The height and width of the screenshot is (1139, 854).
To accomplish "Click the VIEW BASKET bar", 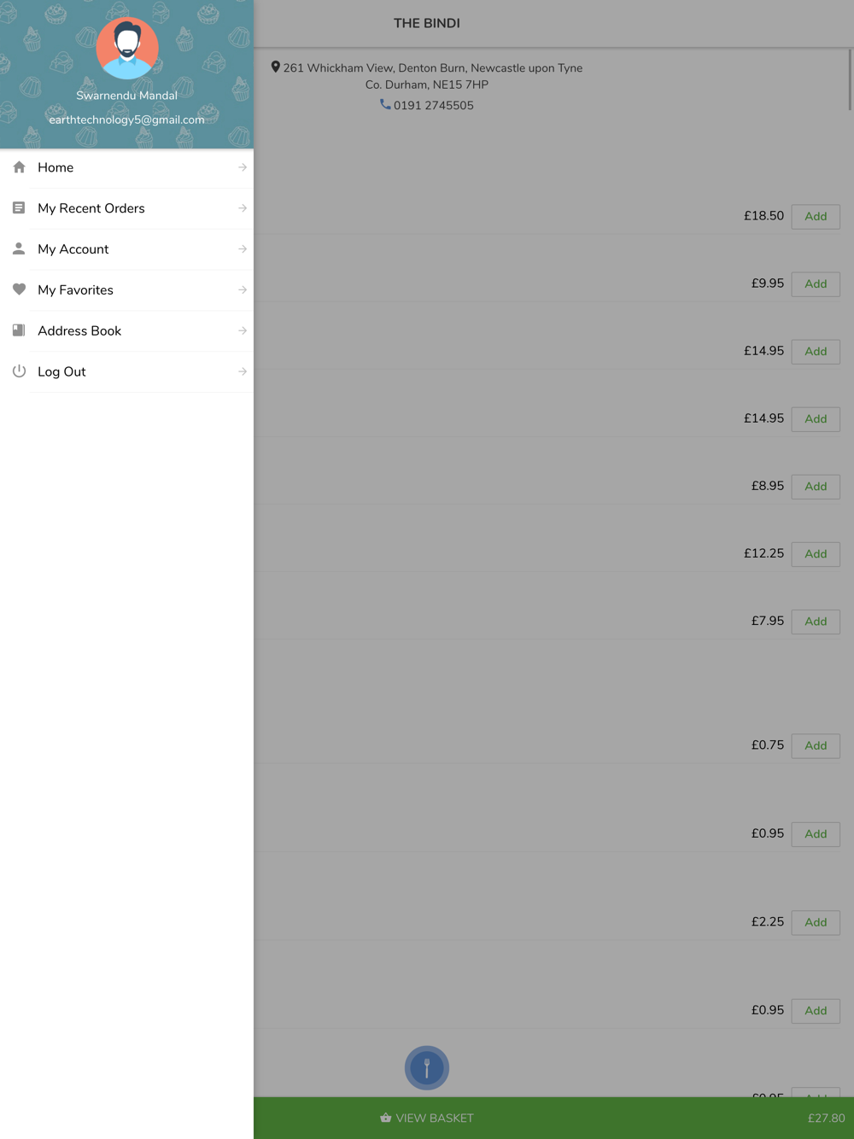I will (553, 1118).
